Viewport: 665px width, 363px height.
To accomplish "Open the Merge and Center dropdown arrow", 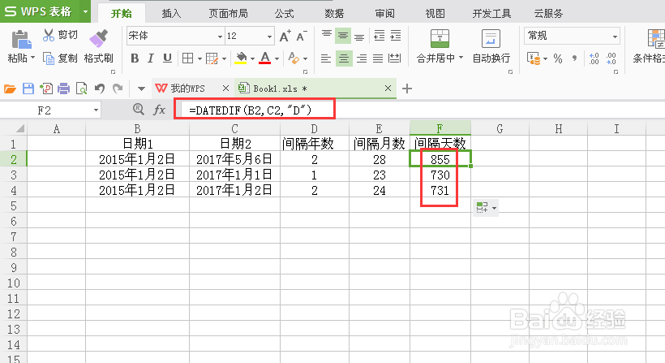I will coord(461,58).
